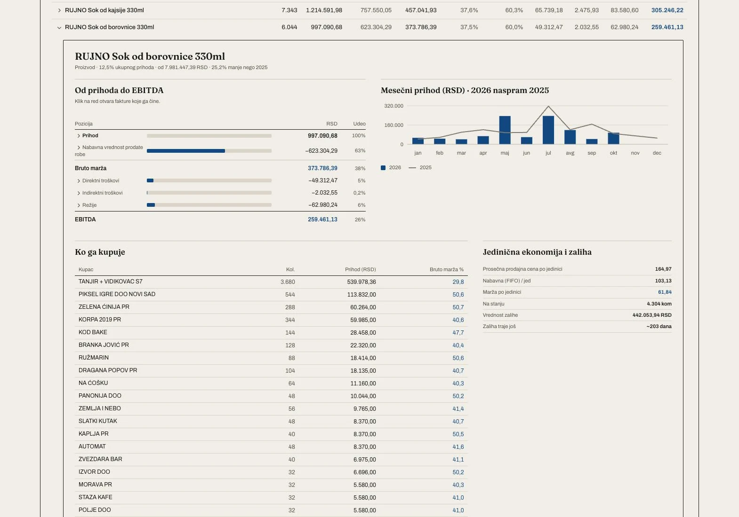The width and height of the screenshot is (739, 517).
Task: Click the Prihod amount 997.090,68 in breakdown
Action: (x=322, y=136)
